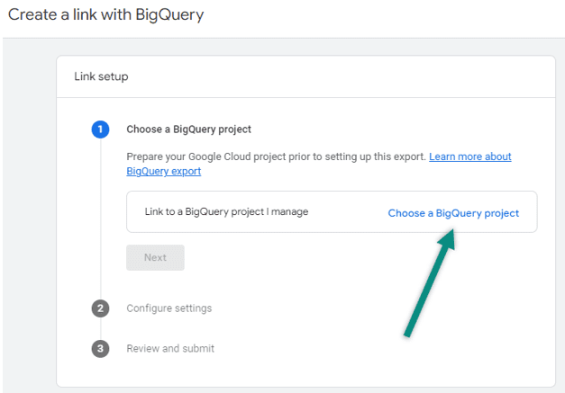Click the gray step 2 circle icon

coord(100,308)
